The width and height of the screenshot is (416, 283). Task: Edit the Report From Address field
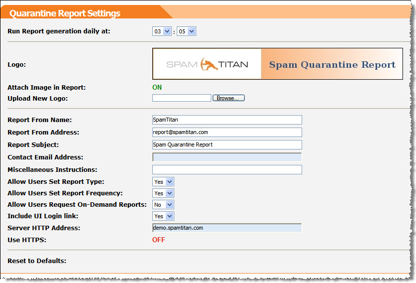pyautogui.click(x=227, y=132)
